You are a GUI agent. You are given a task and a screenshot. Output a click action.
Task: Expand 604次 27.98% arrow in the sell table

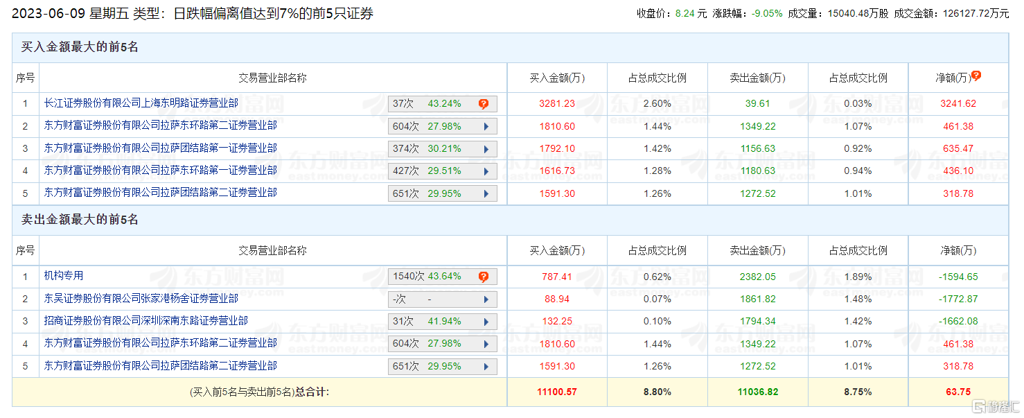point(486,344)
